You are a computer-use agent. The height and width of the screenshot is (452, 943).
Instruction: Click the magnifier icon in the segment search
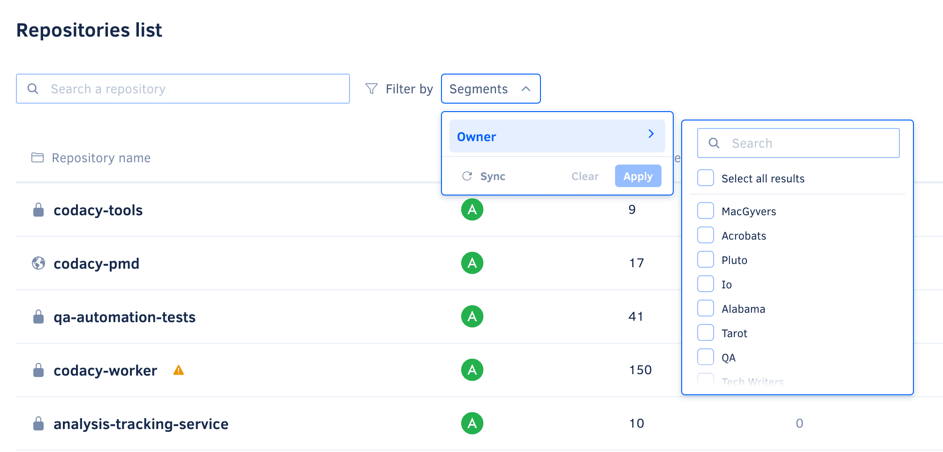[714, 143]
